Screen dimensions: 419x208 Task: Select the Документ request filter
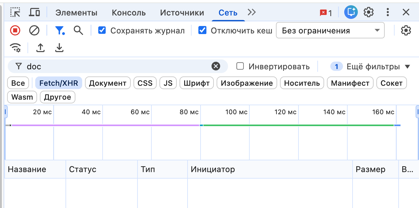point(108,83)
